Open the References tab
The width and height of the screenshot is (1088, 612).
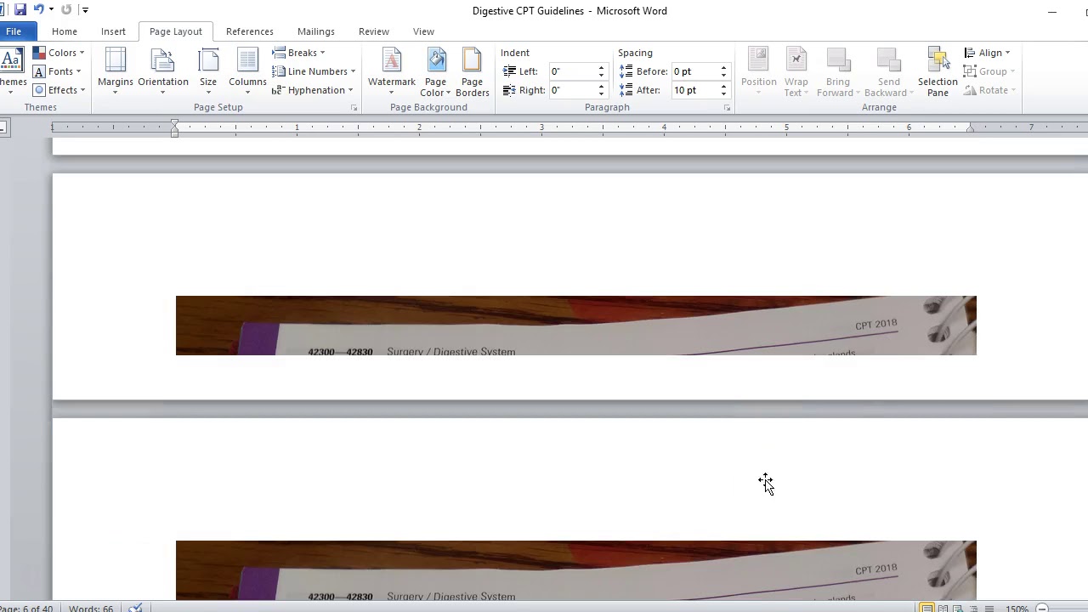click(x=250, y=31)
